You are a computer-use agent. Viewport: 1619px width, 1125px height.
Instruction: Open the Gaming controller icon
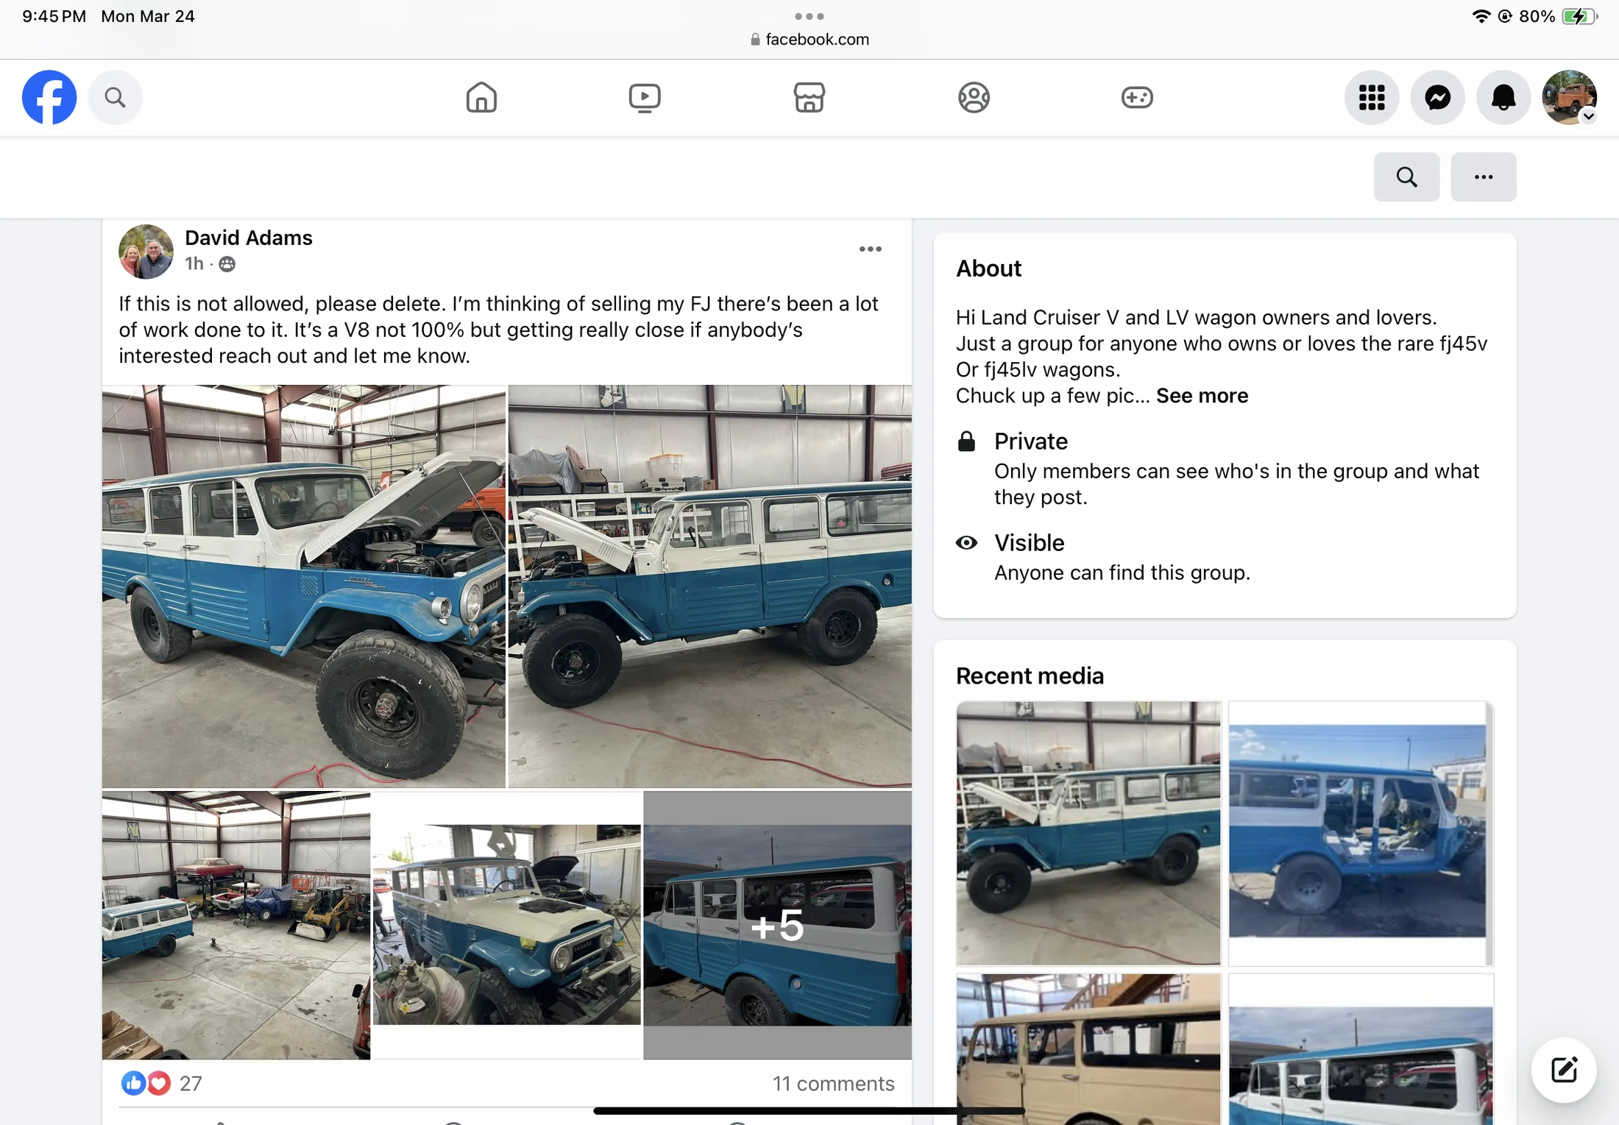1137,97
